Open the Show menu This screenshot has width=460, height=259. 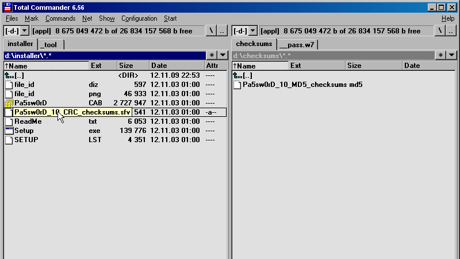(x=106, y=18)
